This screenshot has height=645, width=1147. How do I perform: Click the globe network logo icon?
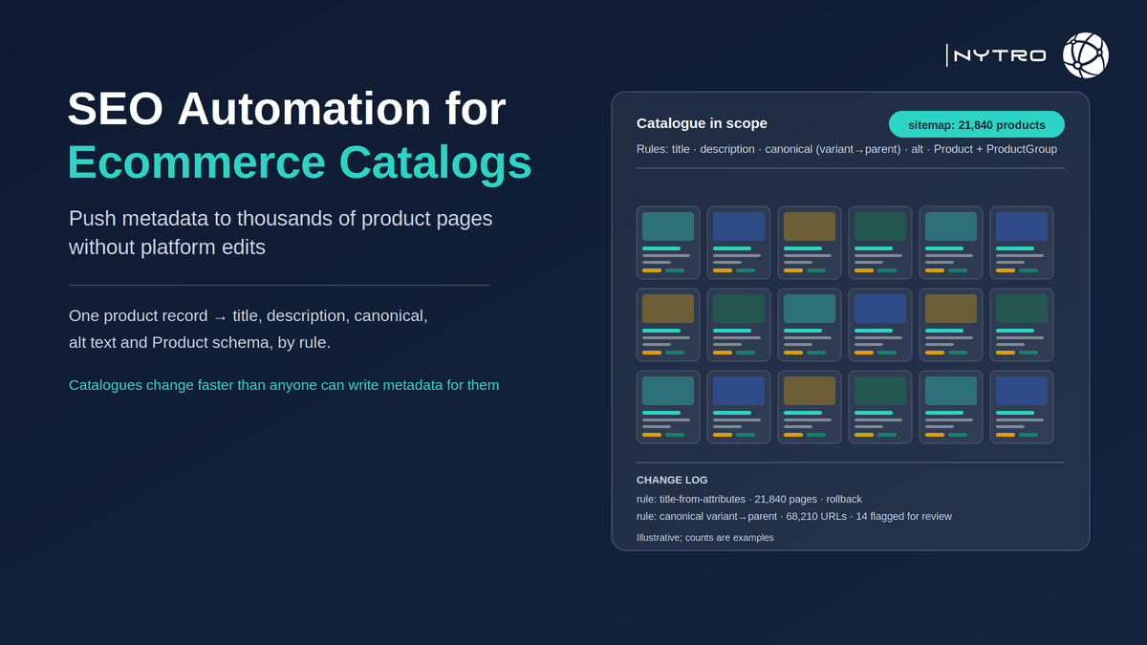tap(1086, 55)
